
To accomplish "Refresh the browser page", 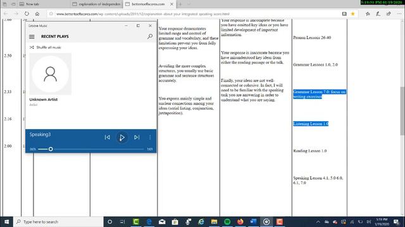I will pyautogui.click(x=27, y=14).
